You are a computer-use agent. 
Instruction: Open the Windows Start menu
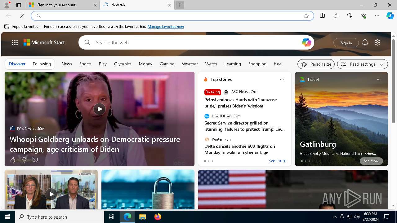tap(7, 217)
